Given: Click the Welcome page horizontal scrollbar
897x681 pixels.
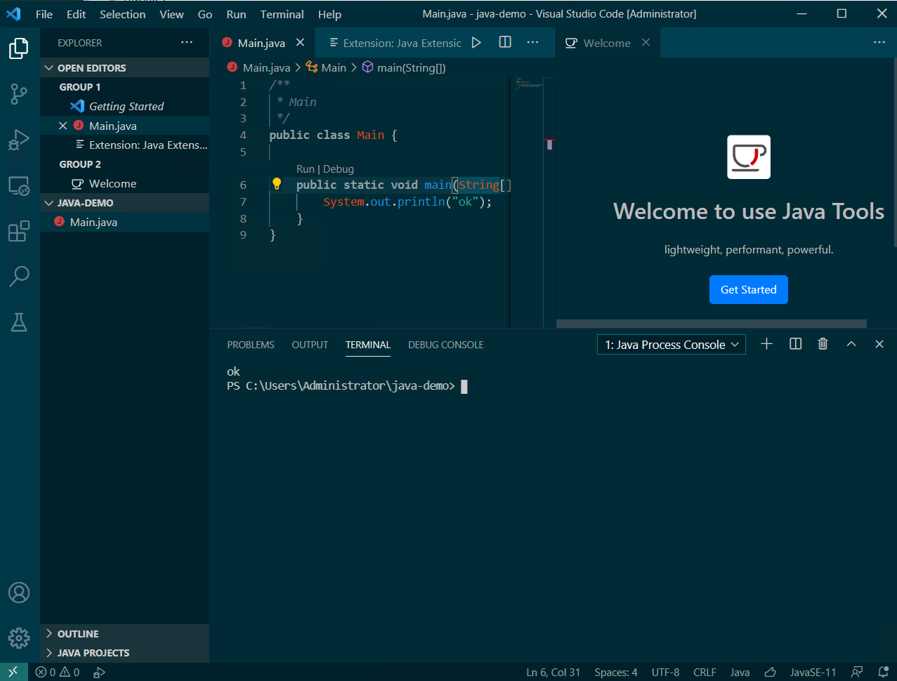Looking at the screenshot, I should 711,324.
